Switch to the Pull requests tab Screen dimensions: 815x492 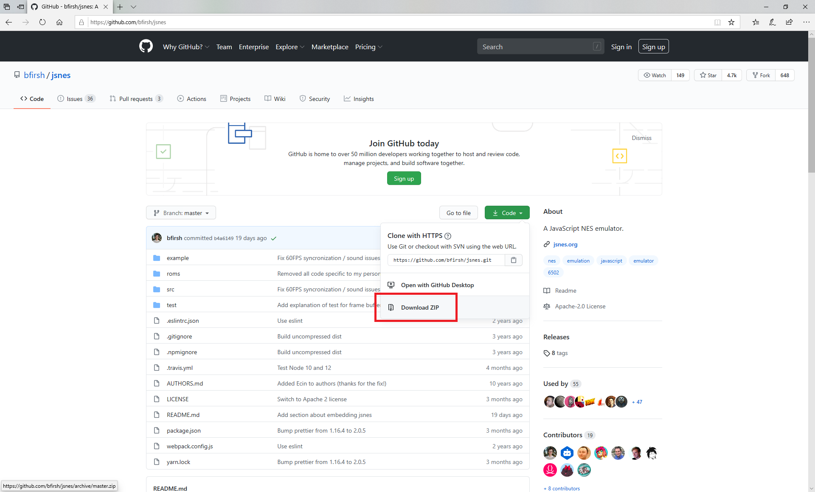pos(136,99)
